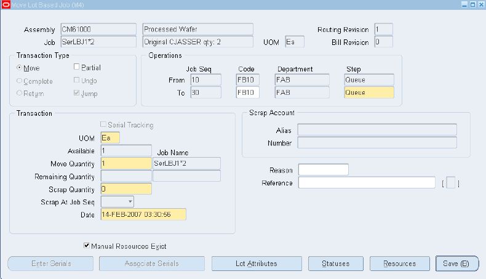Click the Scrap Account Number field
Screen dimensions: 486x279
(377, 143)
